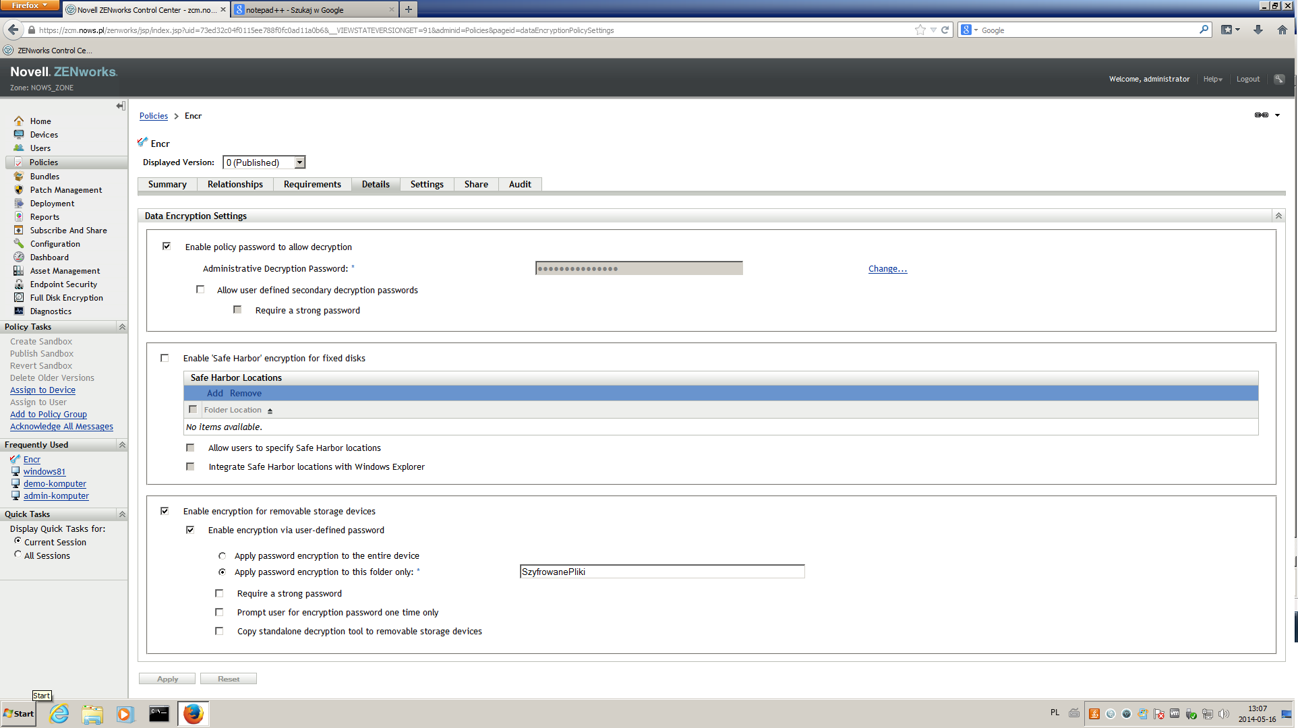
Task: Switch to Share tab
Action: (x=476, y=184)
